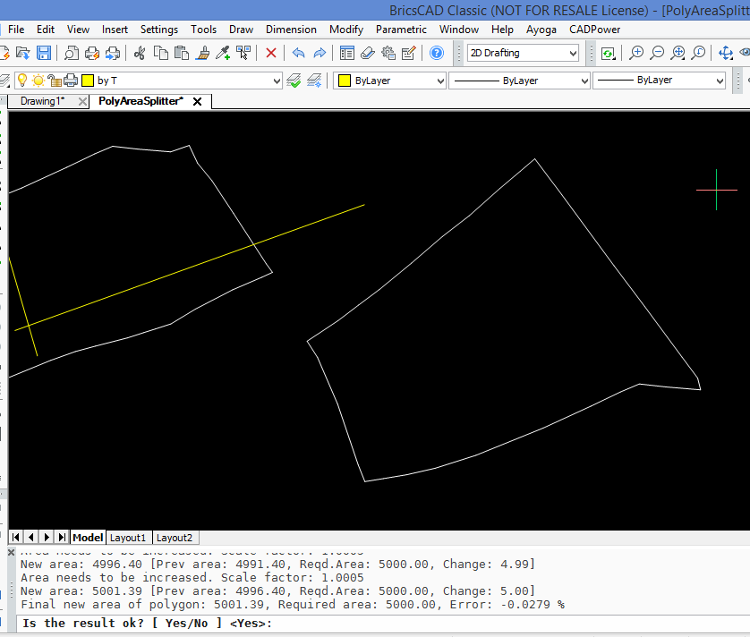
Task: Click the Zoom In magnifier icon
Action: [x=636, y=54]
